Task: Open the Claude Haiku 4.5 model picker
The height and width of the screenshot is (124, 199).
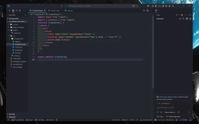Action: pyautogui.click(x=170, y=112)
